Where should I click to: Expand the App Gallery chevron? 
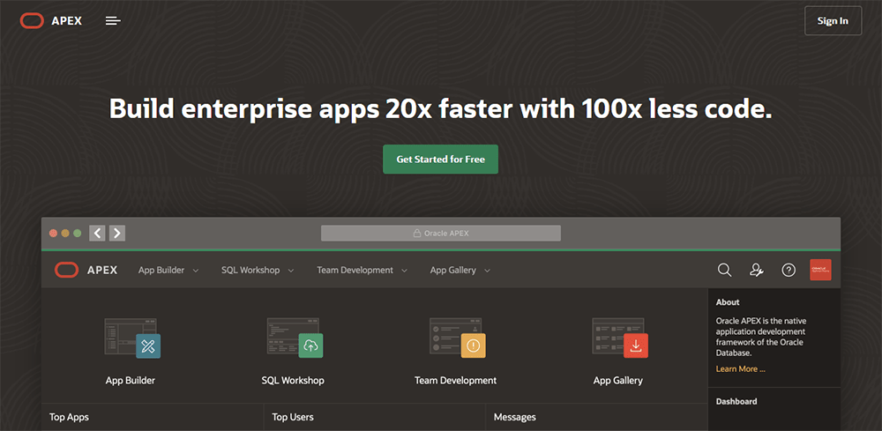pyautogui.click(x=487, y=271)
